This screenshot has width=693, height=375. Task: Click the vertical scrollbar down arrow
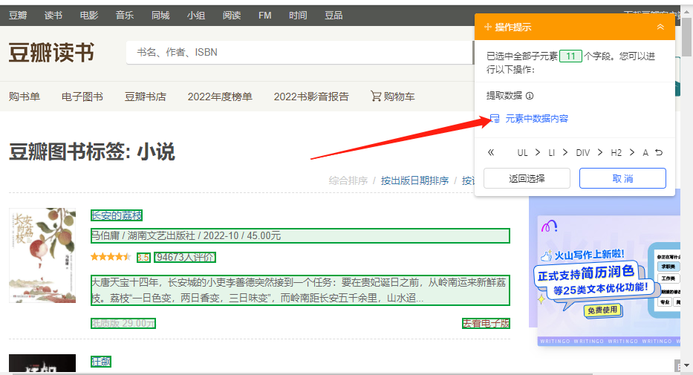tap(686, 365)
